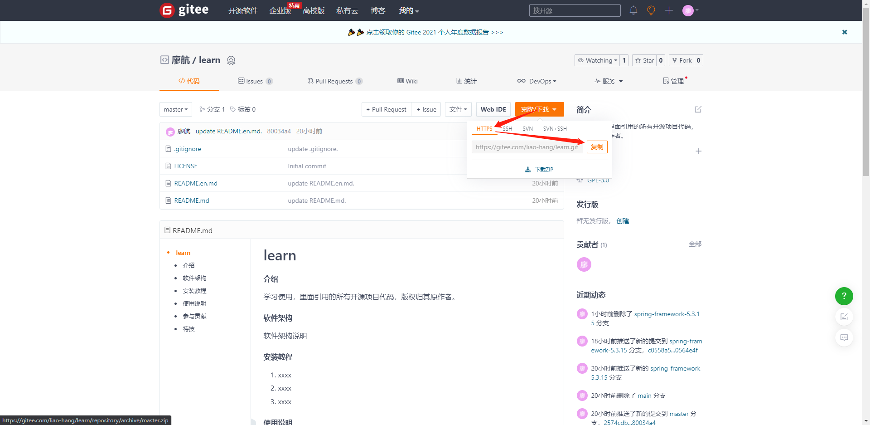Viewport: 870px width, 425px height.
Task: Open the user avatar menu
Action: pos(691,10)
